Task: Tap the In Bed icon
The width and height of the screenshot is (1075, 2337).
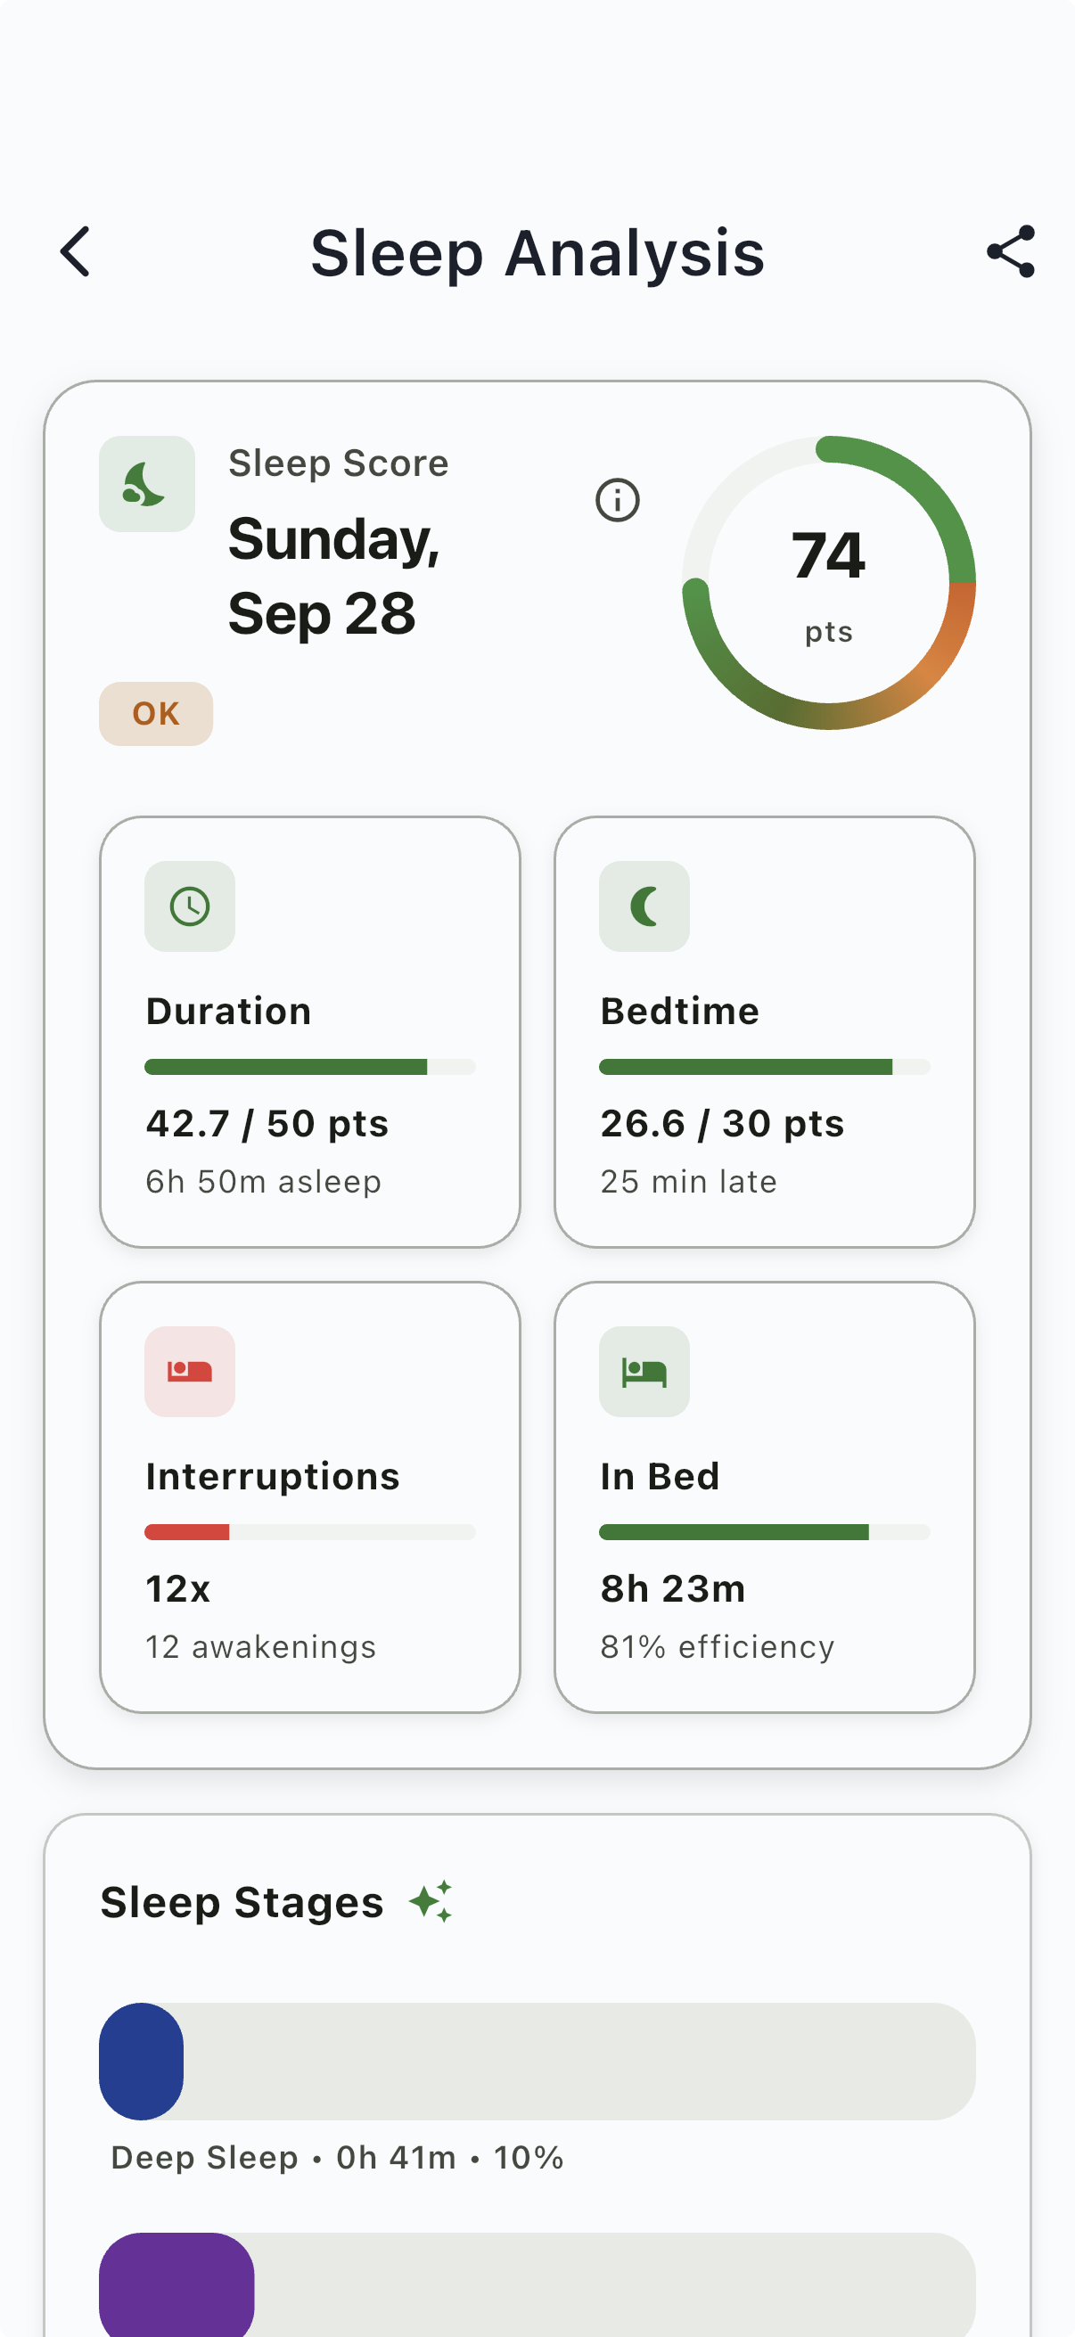Action: tap(644, 1371)
